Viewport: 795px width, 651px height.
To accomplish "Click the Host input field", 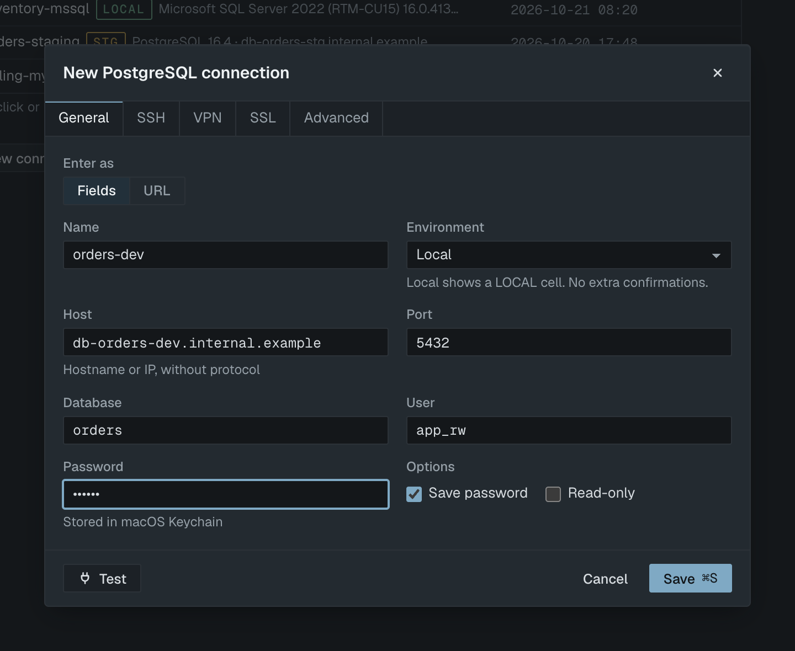I will coord(226,342).
